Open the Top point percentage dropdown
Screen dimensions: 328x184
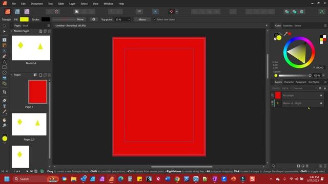(x=129, y=19)
